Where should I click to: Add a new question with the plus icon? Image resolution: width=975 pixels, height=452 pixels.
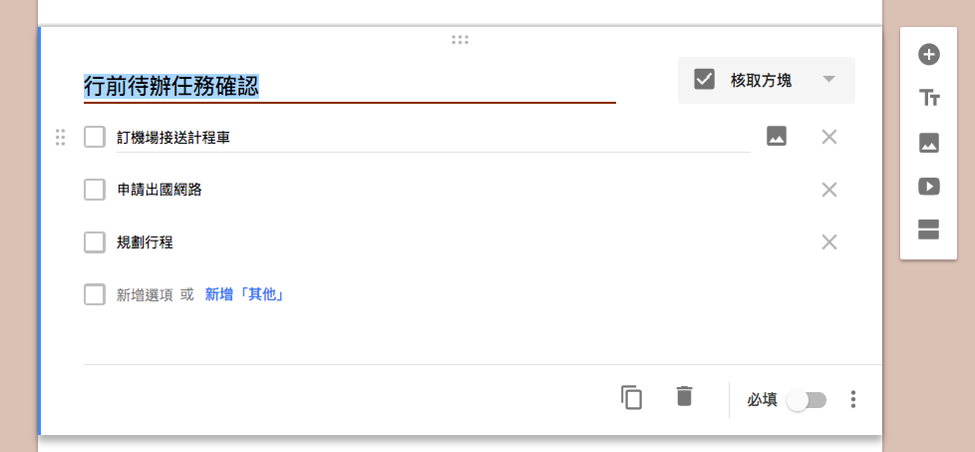click(x=929, y=55)
